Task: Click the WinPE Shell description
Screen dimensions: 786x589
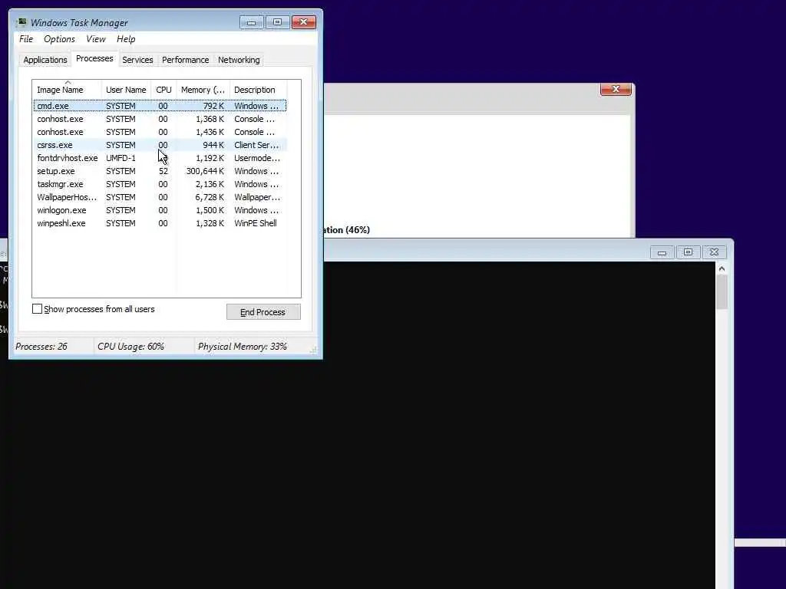Action: click(x=256, y=223)
